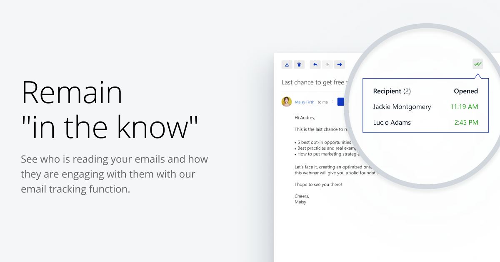Open sender name Maisy Firth
This screenshot has height=262, width=500.
305,102
